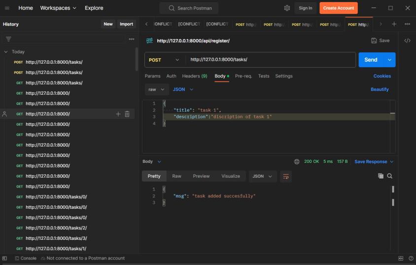Click the plus icon on highlighted history row
Viewport: 416px width, 265px height.
tap(118, 114)
